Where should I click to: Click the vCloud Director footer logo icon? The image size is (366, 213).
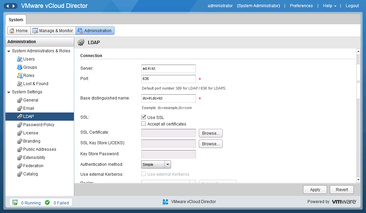point(165,202)
